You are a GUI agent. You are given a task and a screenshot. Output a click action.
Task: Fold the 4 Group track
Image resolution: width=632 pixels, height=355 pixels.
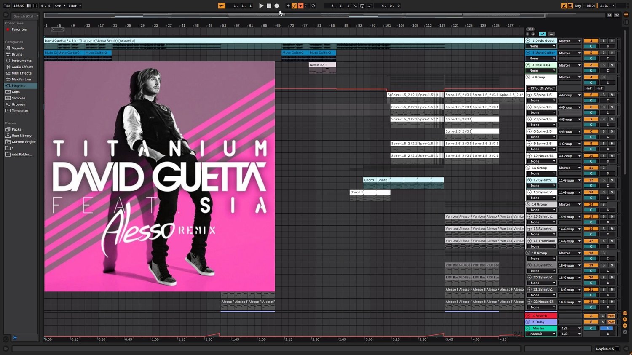click(528, 77)
